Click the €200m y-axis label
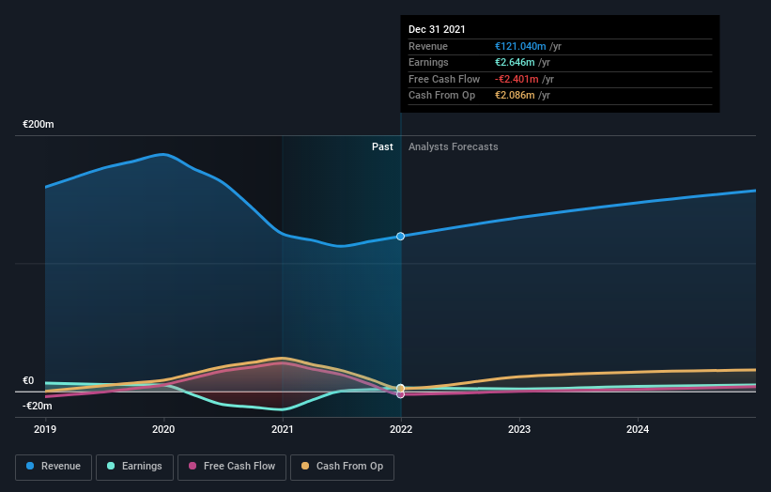This screenshot has width=771, height=492. (39, 124)
